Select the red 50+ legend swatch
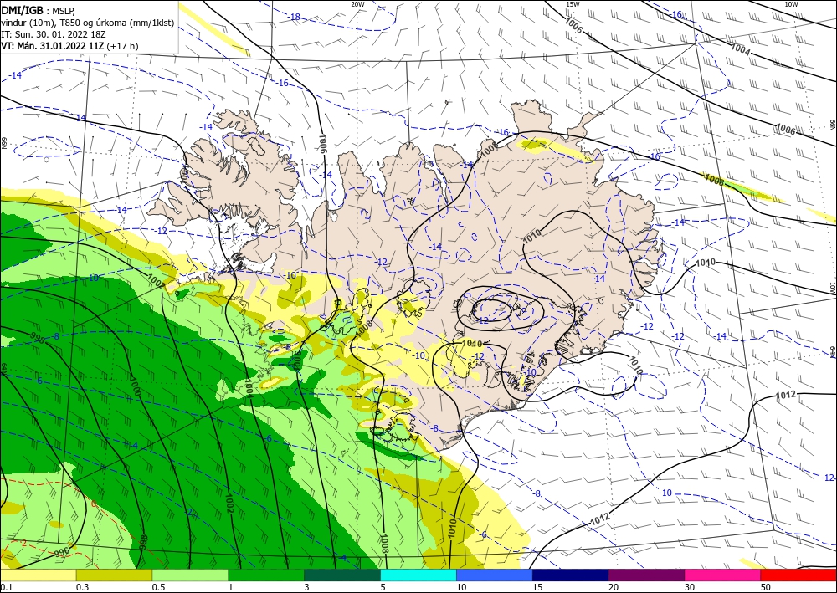This screenshot has width=837, height=593. (798, 575)
